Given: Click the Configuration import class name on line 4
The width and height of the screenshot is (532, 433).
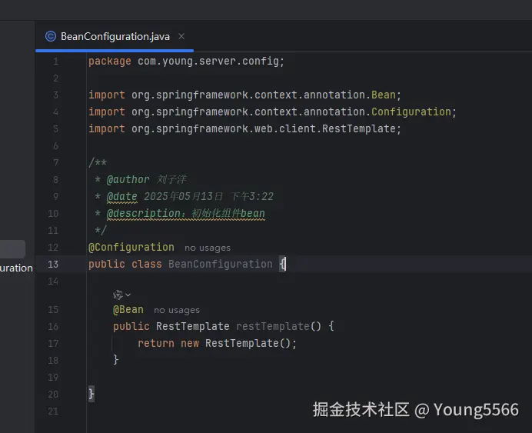Looking at the screenshot, I should pyautogui.click(x=411, y=112).
